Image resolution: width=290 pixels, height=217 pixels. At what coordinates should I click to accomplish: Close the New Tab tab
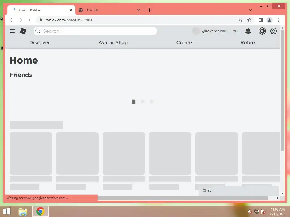coord(138,10)
